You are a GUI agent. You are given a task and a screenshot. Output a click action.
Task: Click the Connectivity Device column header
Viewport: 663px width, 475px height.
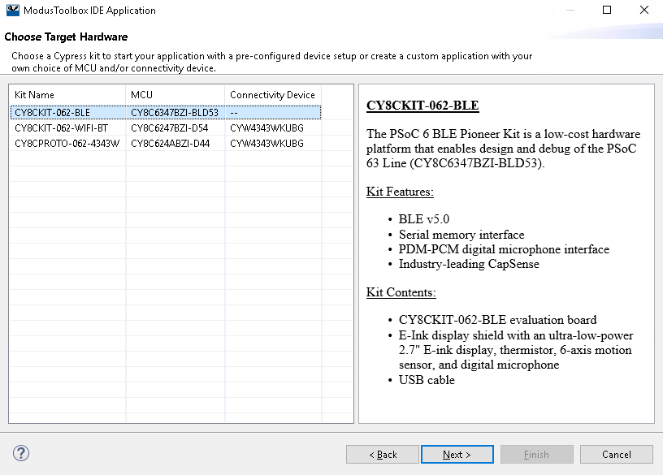273,95
